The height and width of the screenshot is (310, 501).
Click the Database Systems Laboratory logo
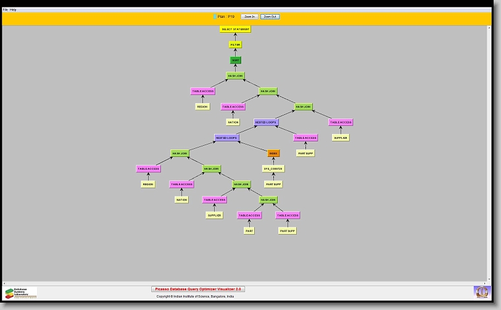point(21,293)
